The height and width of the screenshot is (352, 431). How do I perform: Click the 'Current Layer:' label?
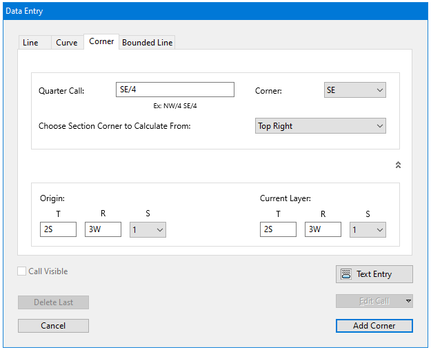[x=285, y=198]
